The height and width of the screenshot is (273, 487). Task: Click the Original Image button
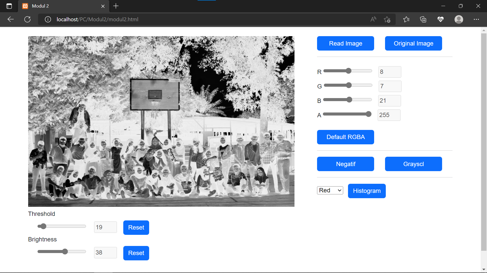coord(413,43)
